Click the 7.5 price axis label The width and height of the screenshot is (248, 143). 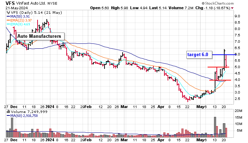(237, 35)
